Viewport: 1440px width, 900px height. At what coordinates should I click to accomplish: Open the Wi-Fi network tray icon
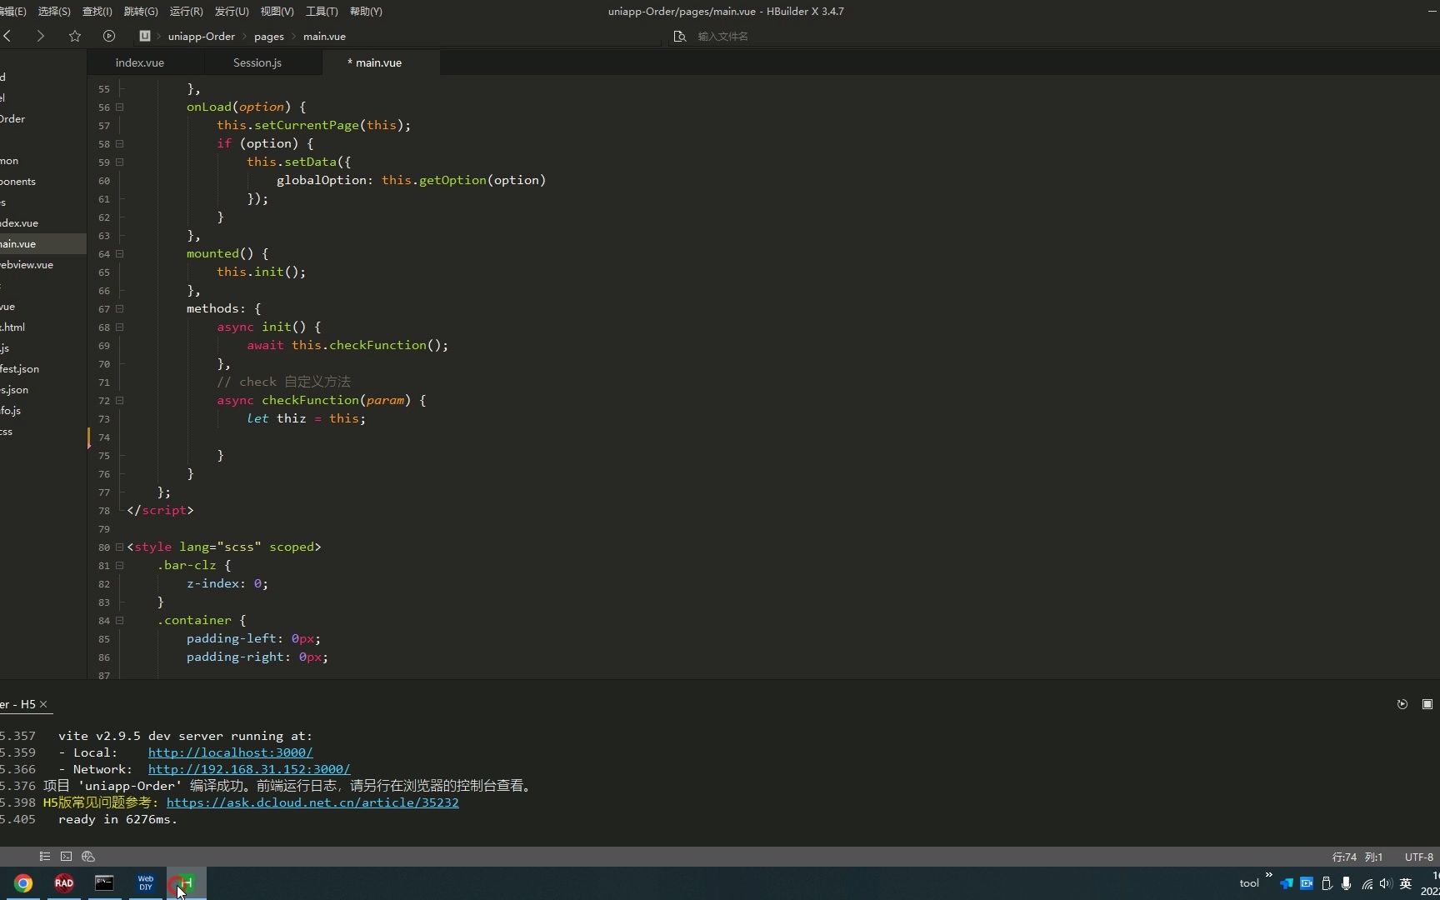coord(1367,883)
